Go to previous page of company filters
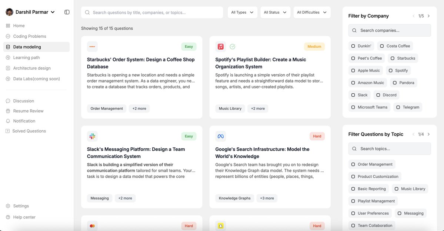Viewport: 444px width, 231px height. [413, 16]
